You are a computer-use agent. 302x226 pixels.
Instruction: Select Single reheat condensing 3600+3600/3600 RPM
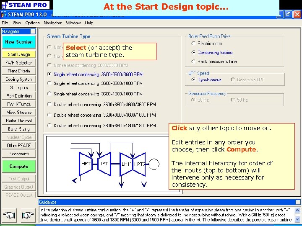click(95, 74)
